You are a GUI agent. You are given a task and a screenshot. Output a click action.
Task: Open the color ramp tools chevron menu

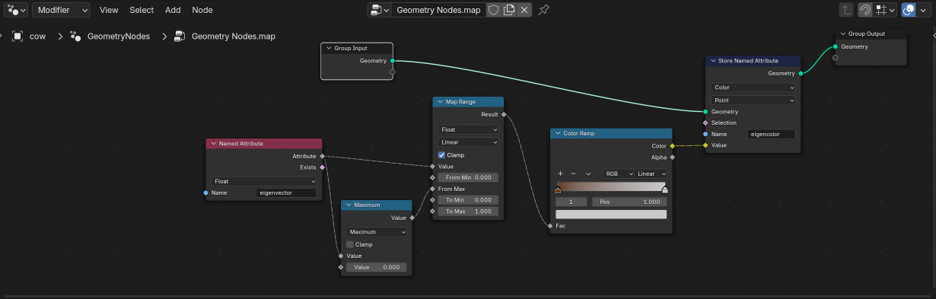click(x=587, y=173)
